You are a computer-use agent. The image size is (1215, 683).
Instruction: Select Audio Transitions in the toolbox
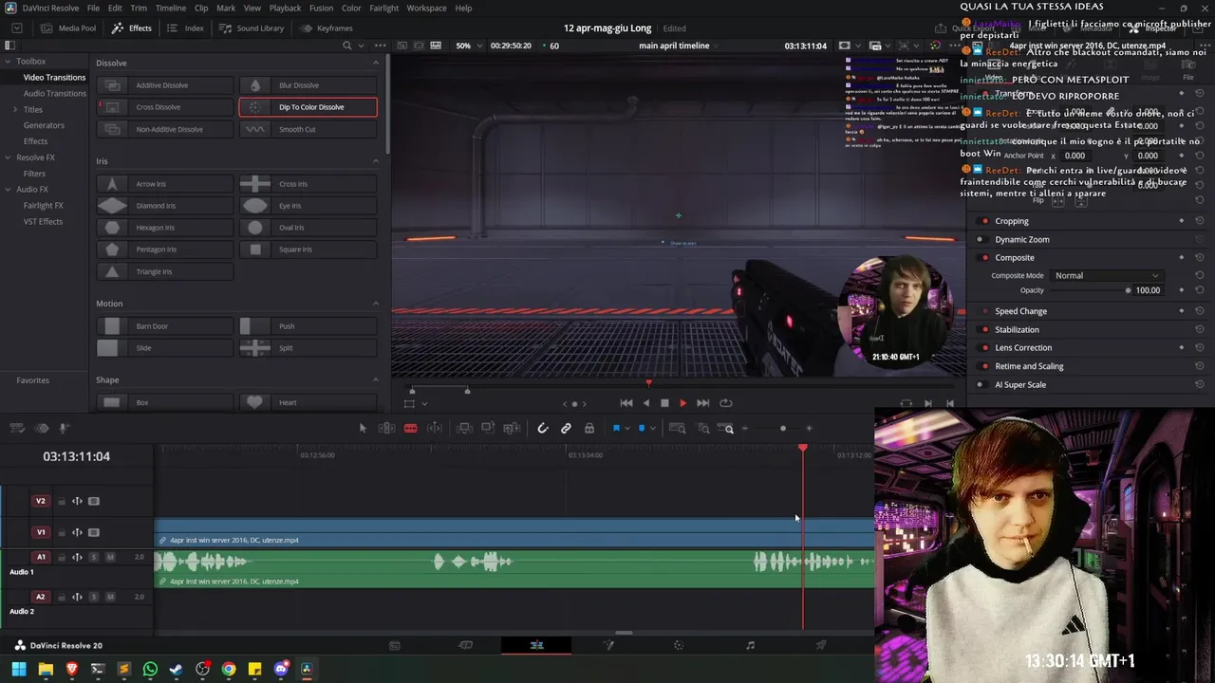tap(54, 93)
